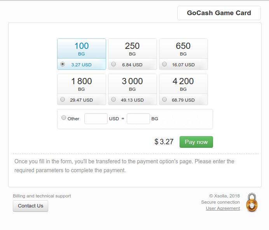
Task: Click the $ 3.27 total price
Action: tap(164, 142)
